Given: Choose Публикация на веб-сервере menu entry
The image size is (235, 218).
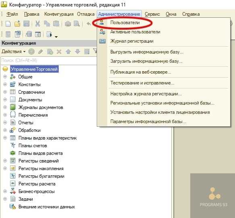Looking at the screenshot, I should pos(163,72).
